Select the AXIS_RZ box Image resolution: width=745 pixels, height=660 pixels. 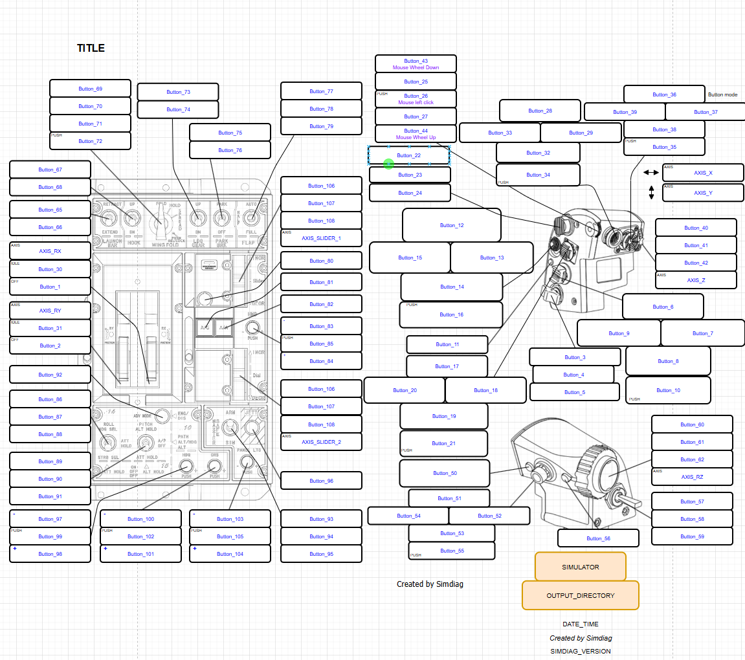click(692, 477)
